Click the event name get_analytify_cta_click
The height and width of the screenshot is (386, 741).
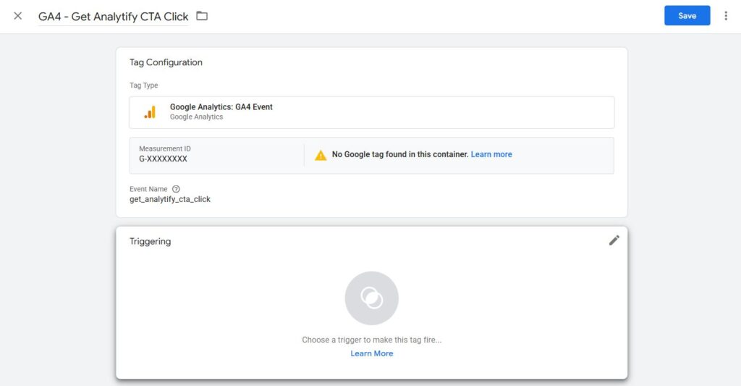(170, 199)
